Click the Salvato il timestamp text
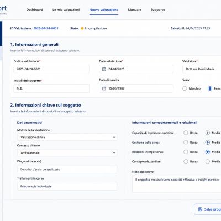This screenshot has height=221, width=221. point(191,28)
